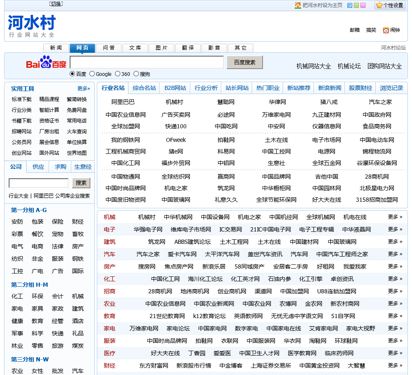Open the B2B网站 tab
This screenshot has width=412, height=375.
point(175,88)
